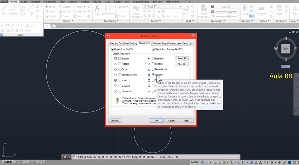The height and width of the screenshot is (165, 299).
Task: Open the 3D Object Snap tab
Action: pos(159,44)
